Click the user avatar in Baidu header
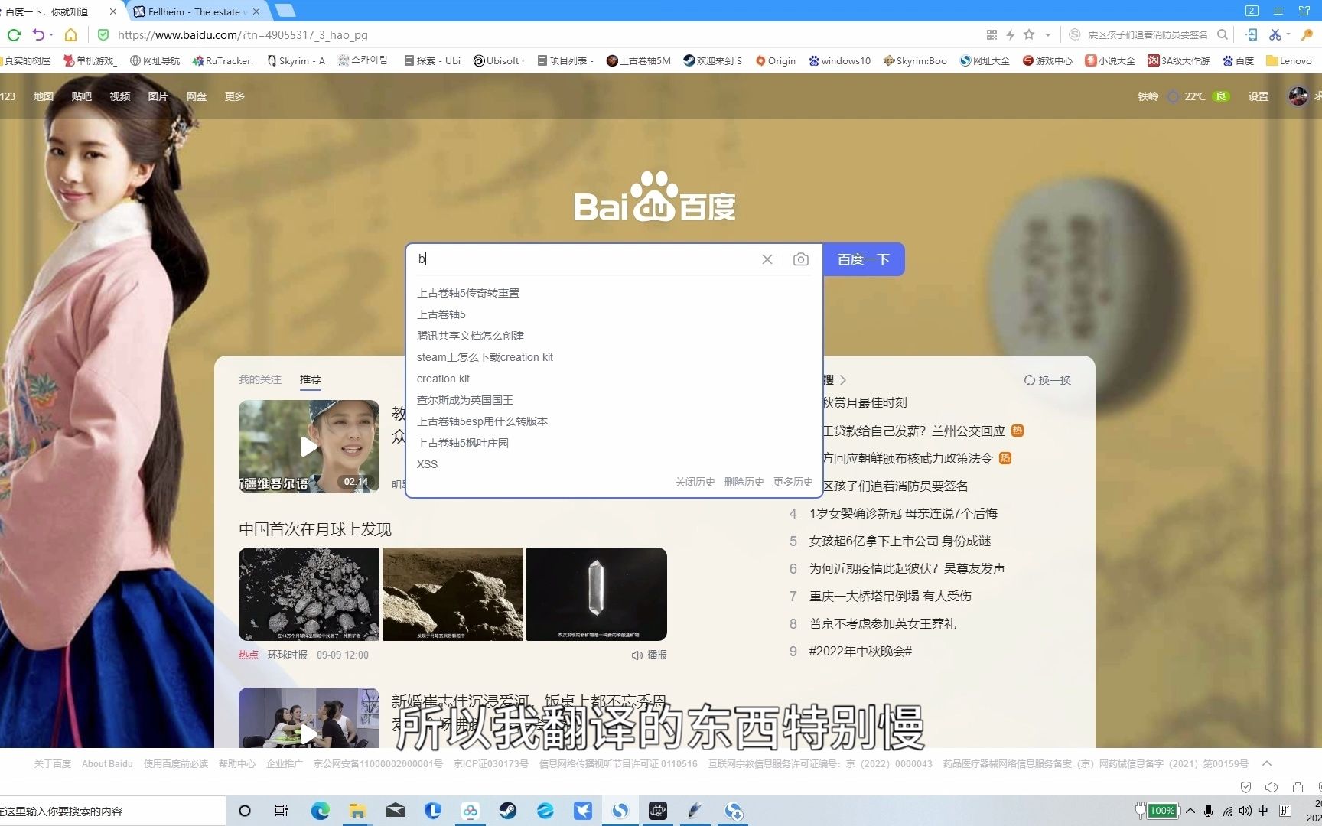Screen dimensions: 1322x826 [x=1298, y=96]
